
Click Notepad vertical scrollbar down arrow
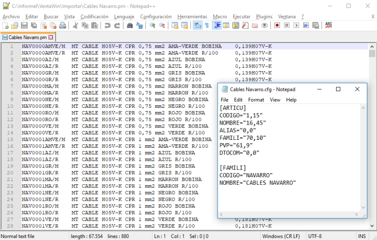click(x=363, y=208)
